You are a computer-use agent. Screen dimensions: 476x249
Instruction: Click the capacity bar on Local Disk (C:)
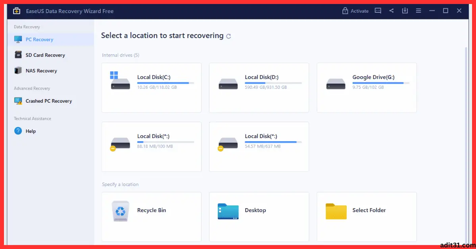pyautogui.click(x=165, y=82)
